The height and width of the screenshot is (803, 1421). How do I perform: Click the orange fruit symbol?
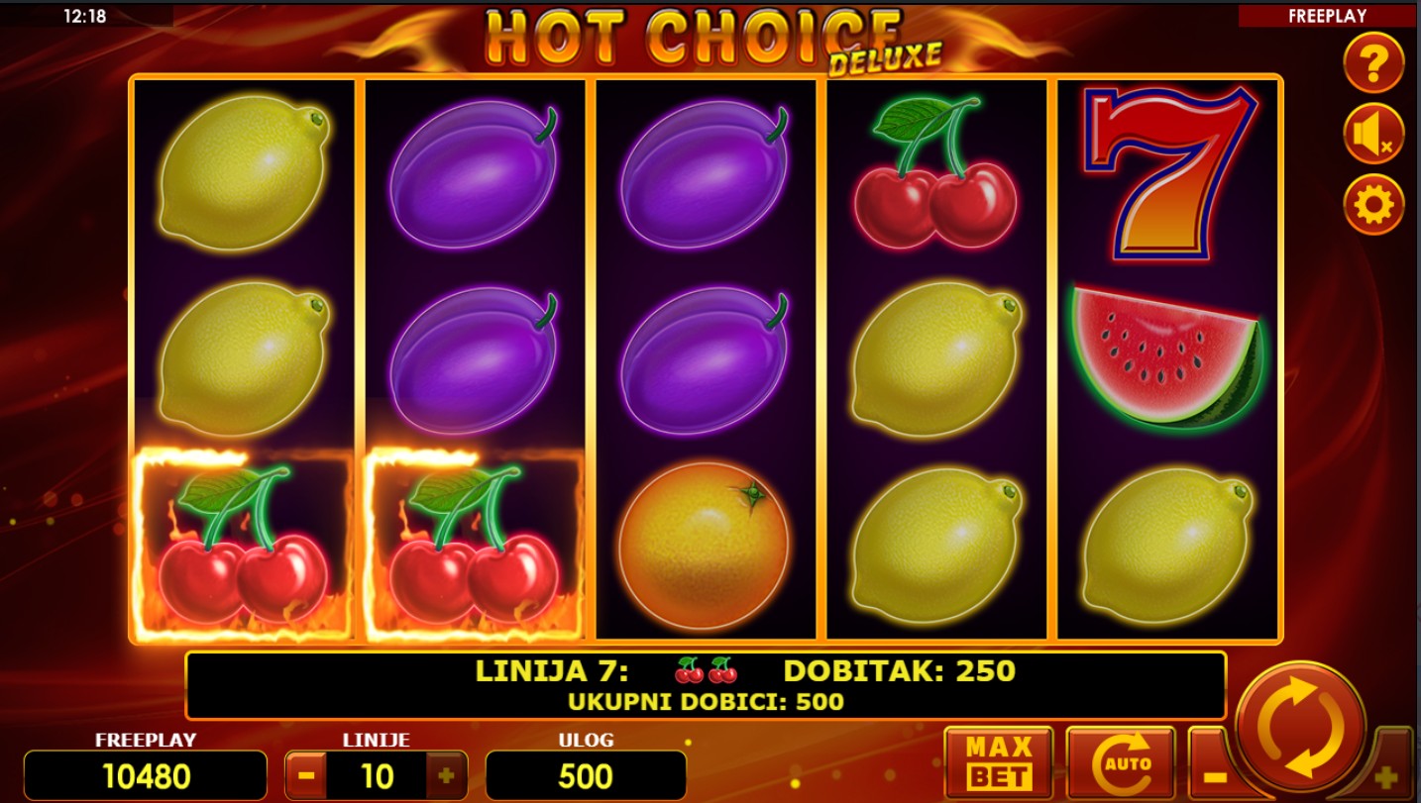705,546
